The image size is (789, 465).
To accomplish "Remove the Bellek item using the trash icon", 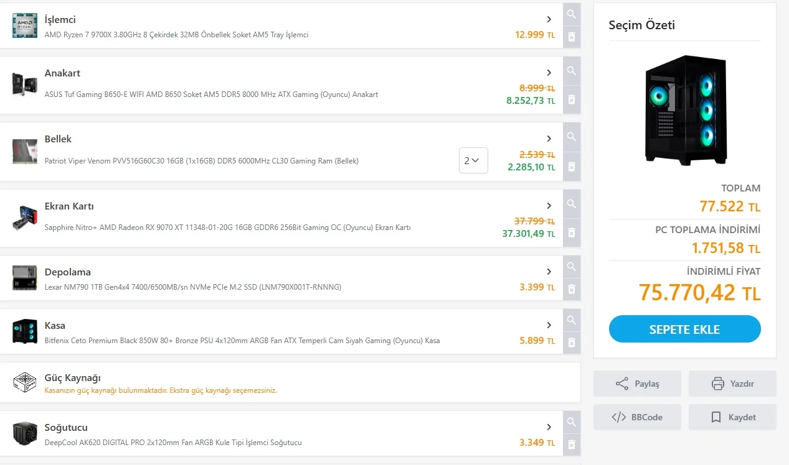I will (x=571, y=167).
